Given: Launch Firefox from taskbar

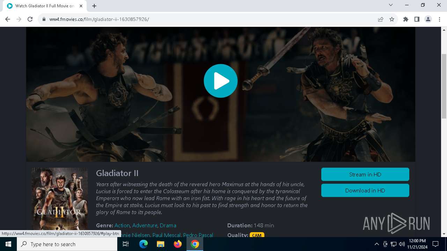Looking at the screenshot, I should pos(178,244).
